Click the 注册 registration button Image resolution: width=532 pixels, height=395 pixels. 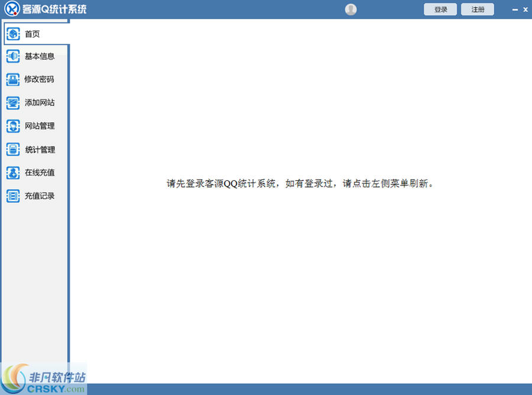coord(478,9)
